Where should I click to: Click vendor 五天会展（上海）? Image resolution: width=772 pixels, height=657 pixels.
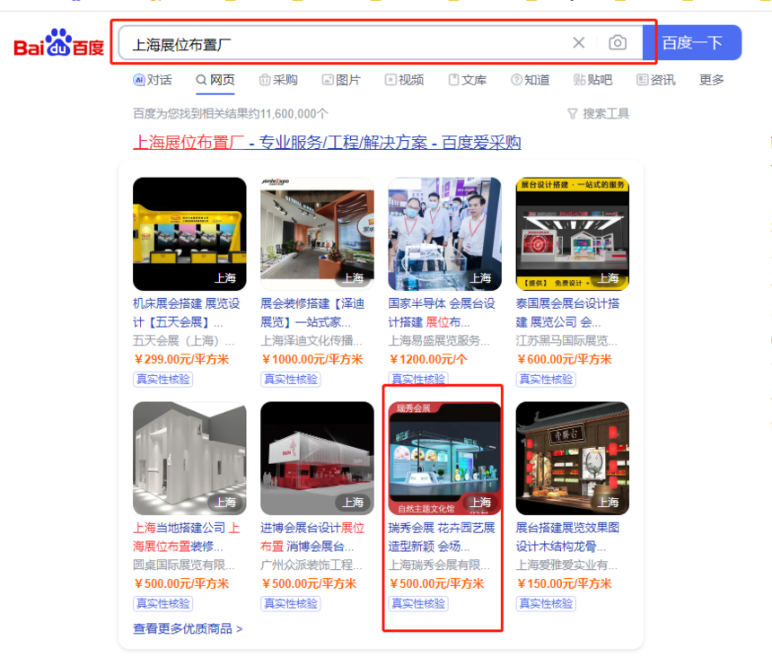point(184,340)
